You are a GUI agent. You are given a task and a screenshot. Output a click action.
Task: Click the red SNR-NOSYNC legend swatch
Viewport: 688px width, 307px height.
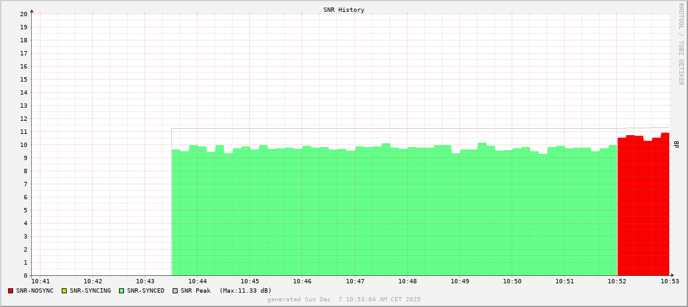[x=11, y=291]
